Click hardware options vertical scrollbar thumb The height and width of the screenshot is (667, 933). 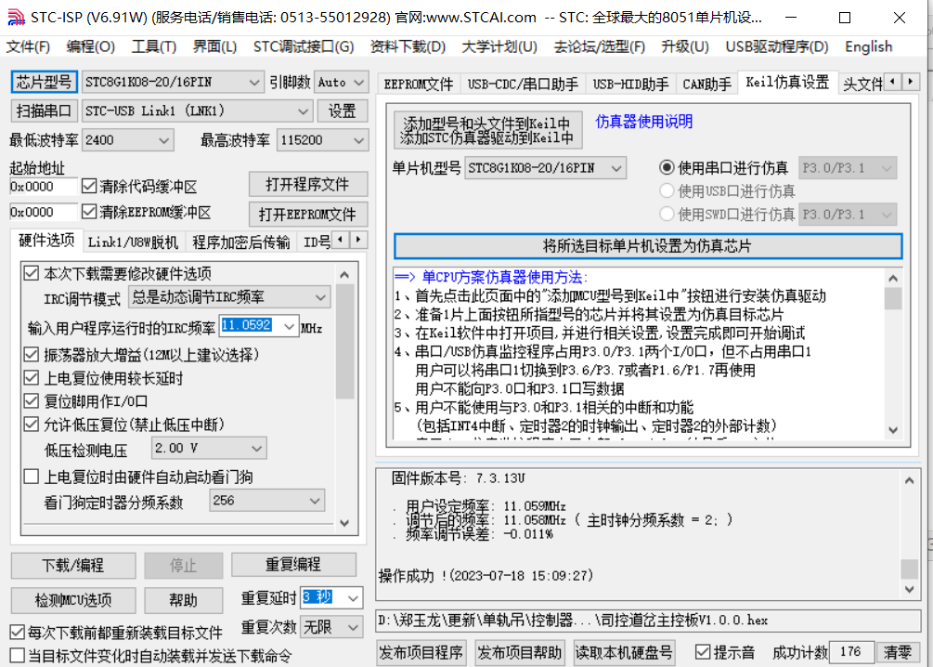click(x=344, y=341)
